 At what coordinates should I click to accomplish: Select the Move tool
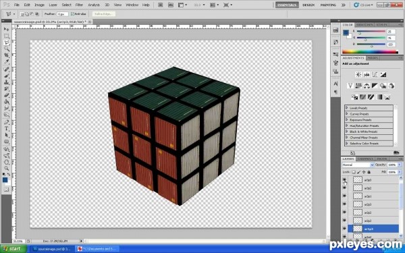(x=6, y=29)
